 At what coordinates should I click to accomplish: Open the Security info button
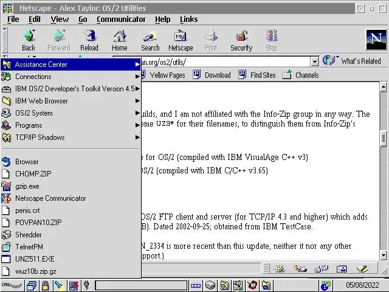pos(241,41)
